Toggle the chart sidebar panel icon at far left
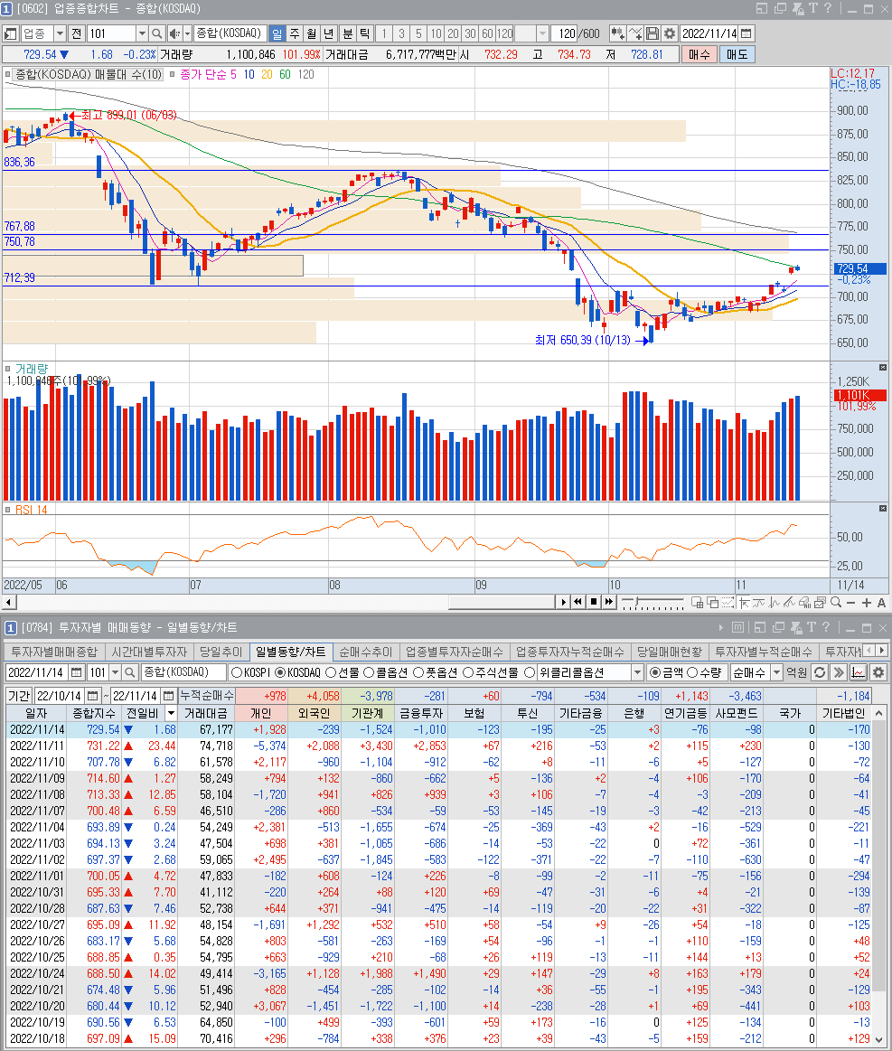The width and height of the screenshot is (892, 1051). pos(11,33)
